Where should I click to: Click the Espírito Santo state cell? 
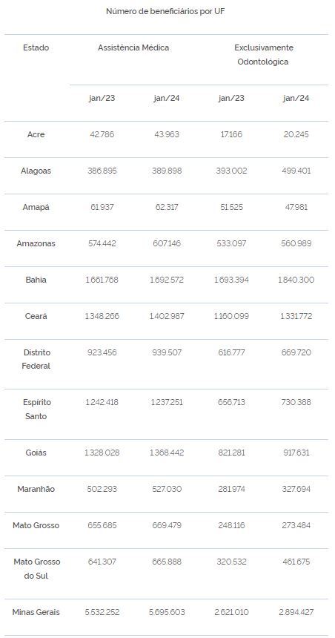36,409
